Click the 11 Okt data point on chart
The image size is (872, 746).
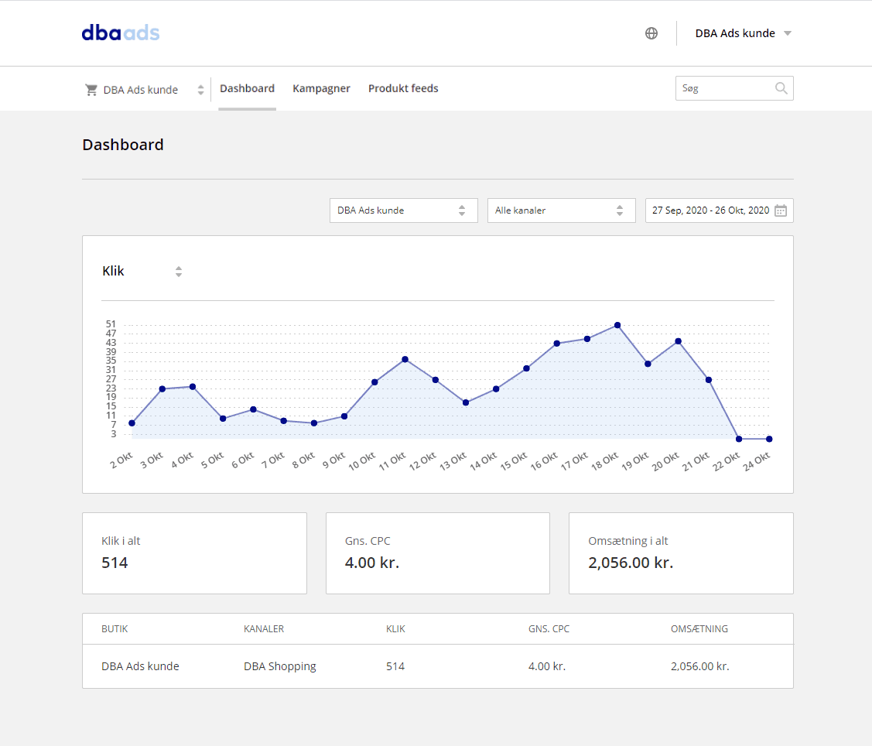[405, 359]
